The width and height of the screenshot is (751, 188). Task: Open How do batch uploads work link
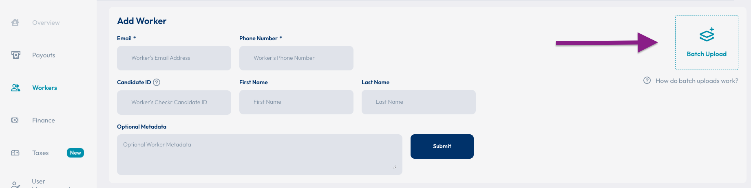[x=697, y=81]
